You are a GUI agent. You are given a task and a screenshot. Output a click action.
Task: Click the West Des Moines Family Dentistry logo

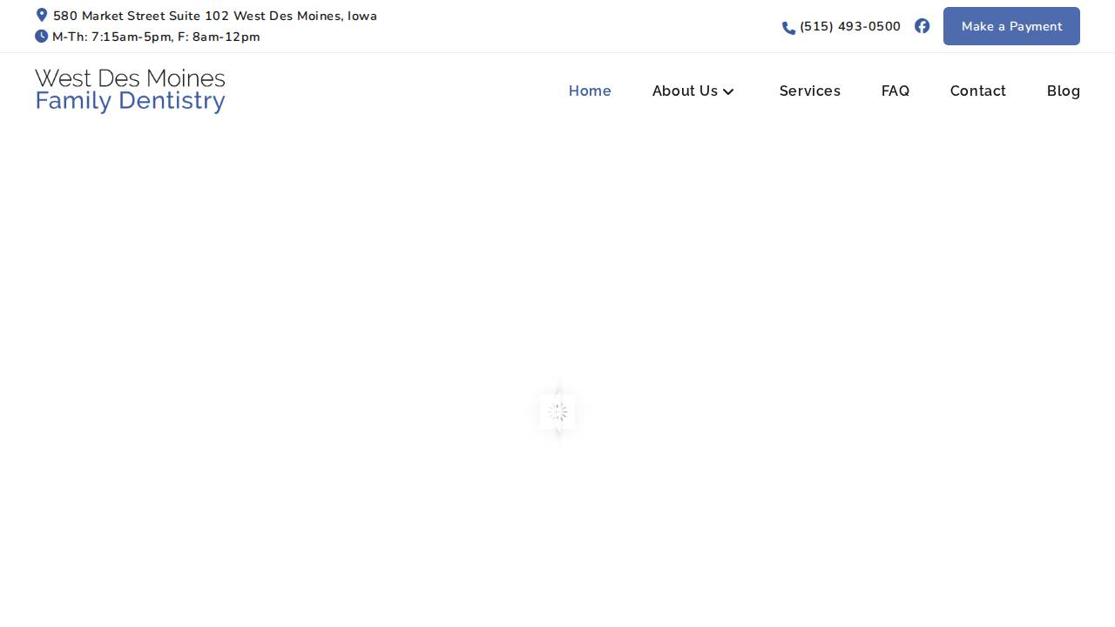[x=130, y=91]
